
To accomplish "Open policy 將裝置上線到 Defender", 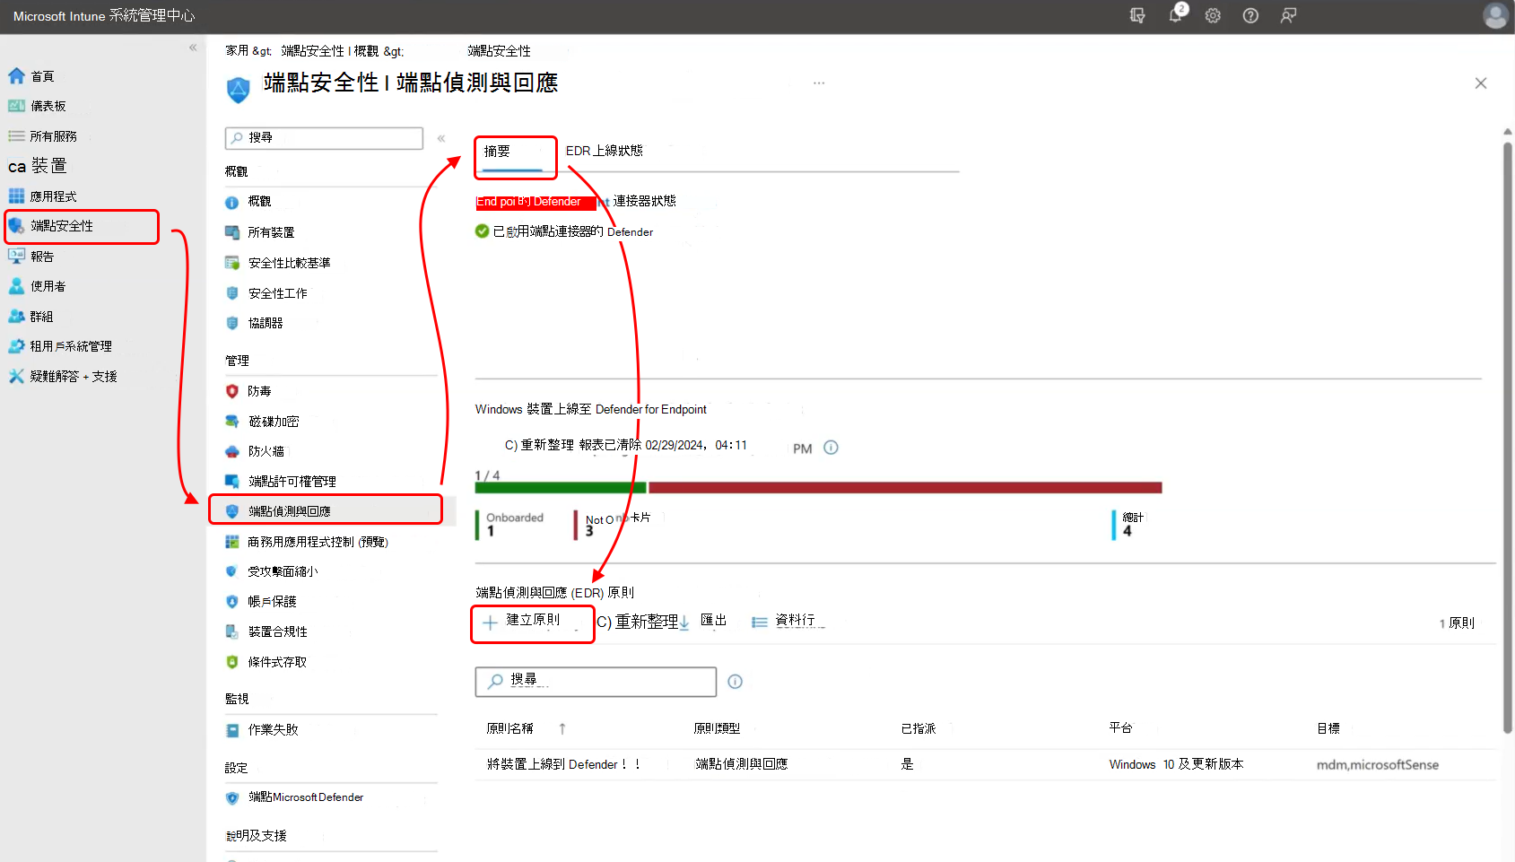I will 563,764.
